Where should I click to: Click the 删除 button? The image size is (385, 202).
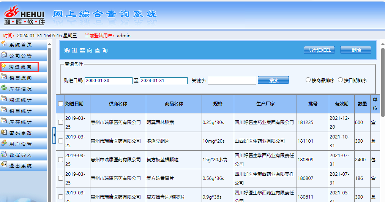tap(356, 50)
